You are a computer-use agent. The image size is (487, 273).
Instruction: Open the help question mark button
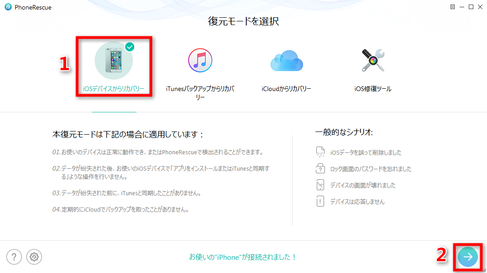pos(14,257)
